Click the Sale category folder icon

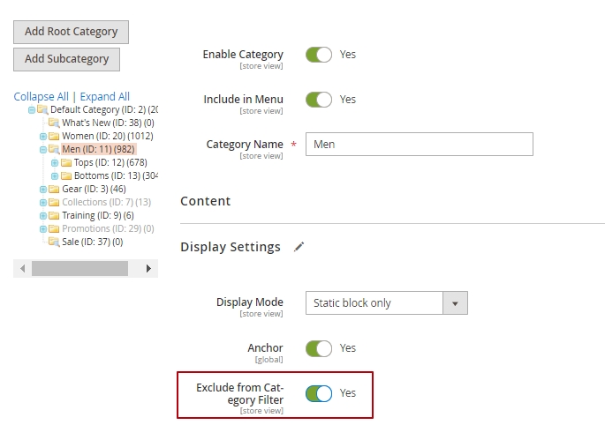[x=54, y=242]
